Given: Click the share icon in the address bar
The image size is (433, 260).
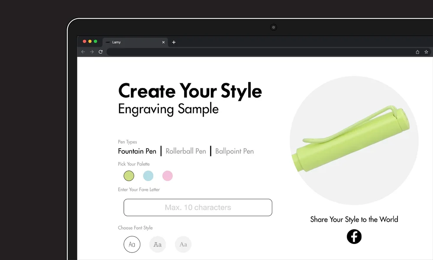Looking at the screenshot, I should click(417, 52).
